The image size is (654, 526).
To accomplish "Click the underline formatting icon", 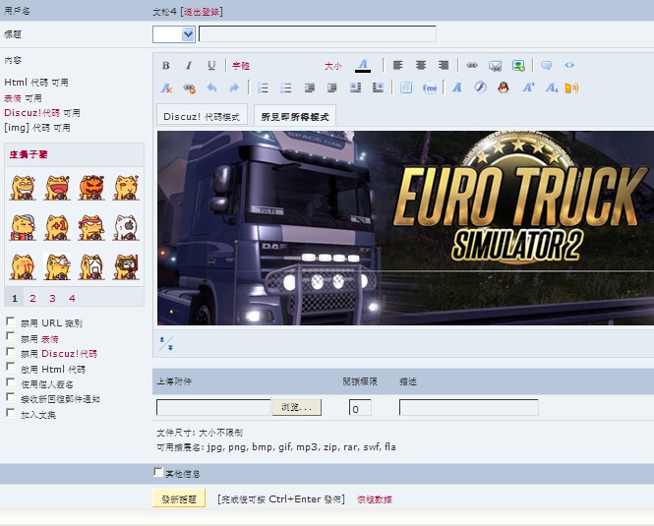I will [x=211, y=66].
